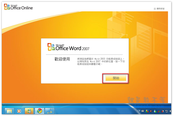The width and height of the screenshot is (173, 116).
Task: Click the Messenger buddy tray icon
Action: (x=155, y=111)
